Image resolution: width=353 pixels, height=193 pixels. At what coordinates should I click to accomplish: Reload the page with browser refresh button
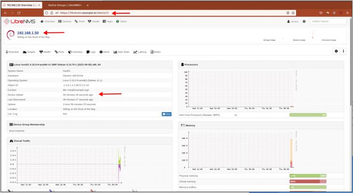[19, 13]
